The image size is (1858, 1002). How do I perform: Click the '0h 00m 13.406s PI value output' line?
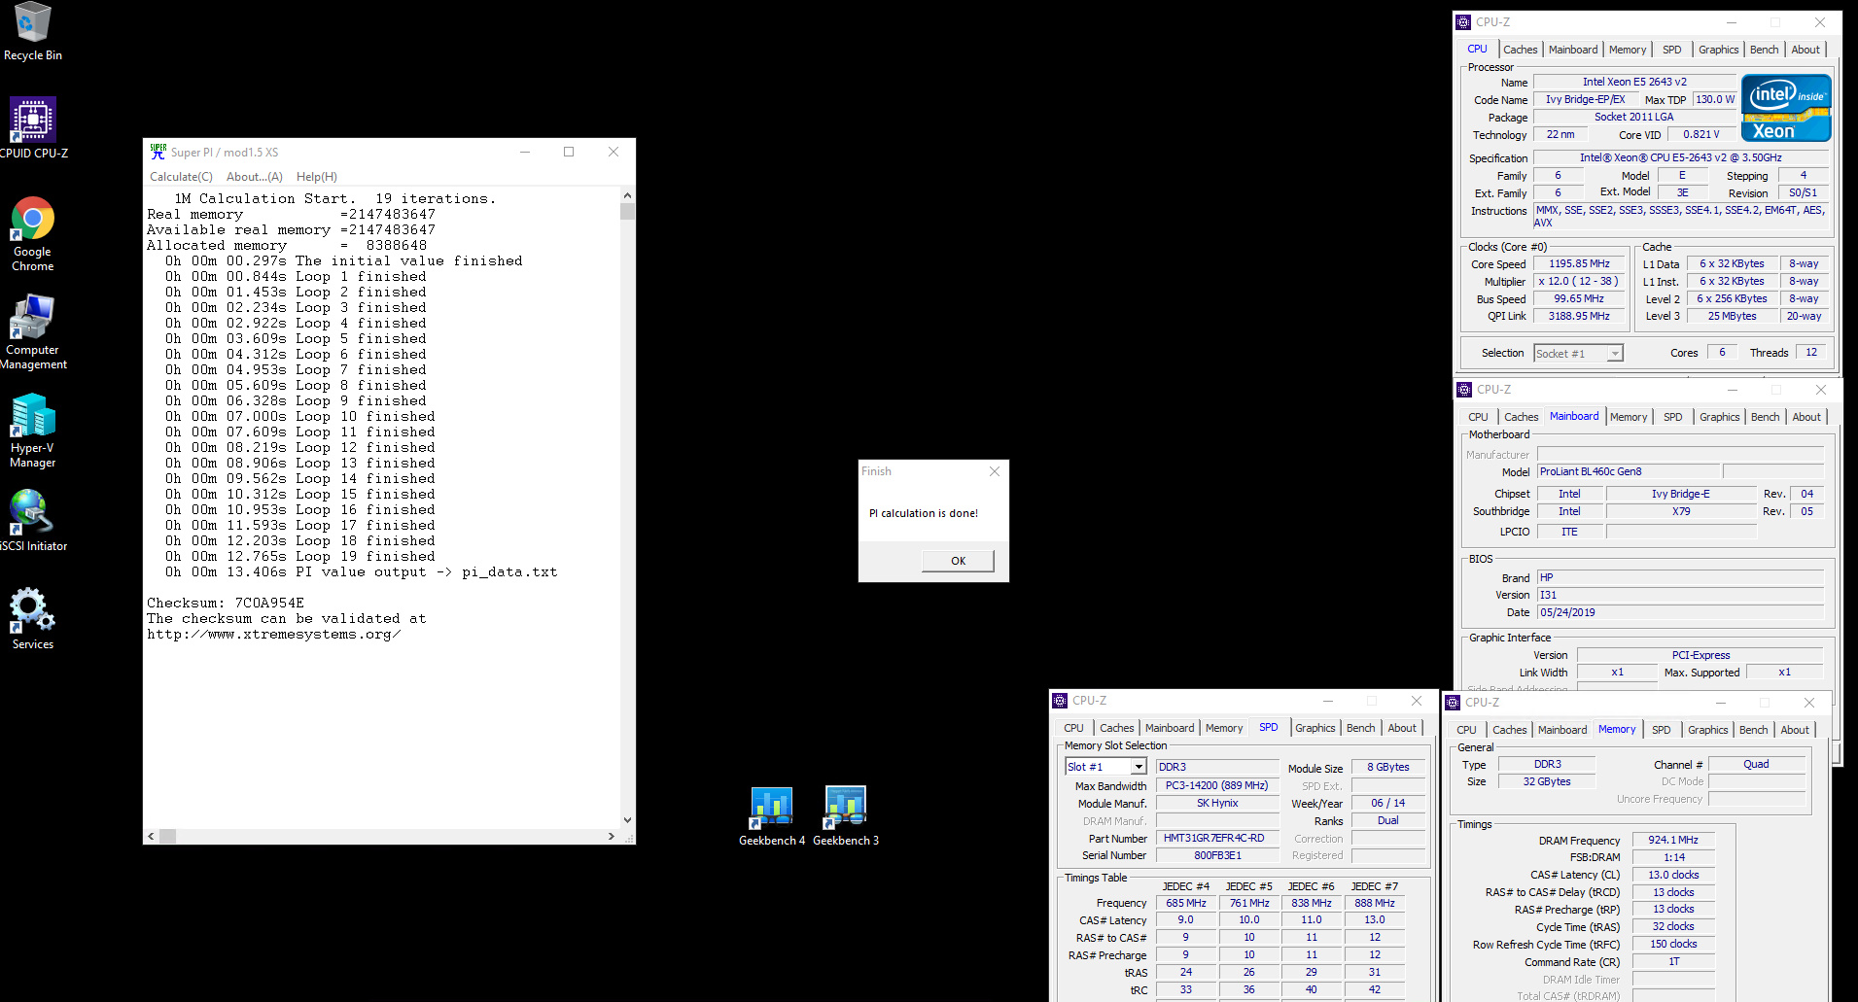pyautogui.click(x=361, y=572)
